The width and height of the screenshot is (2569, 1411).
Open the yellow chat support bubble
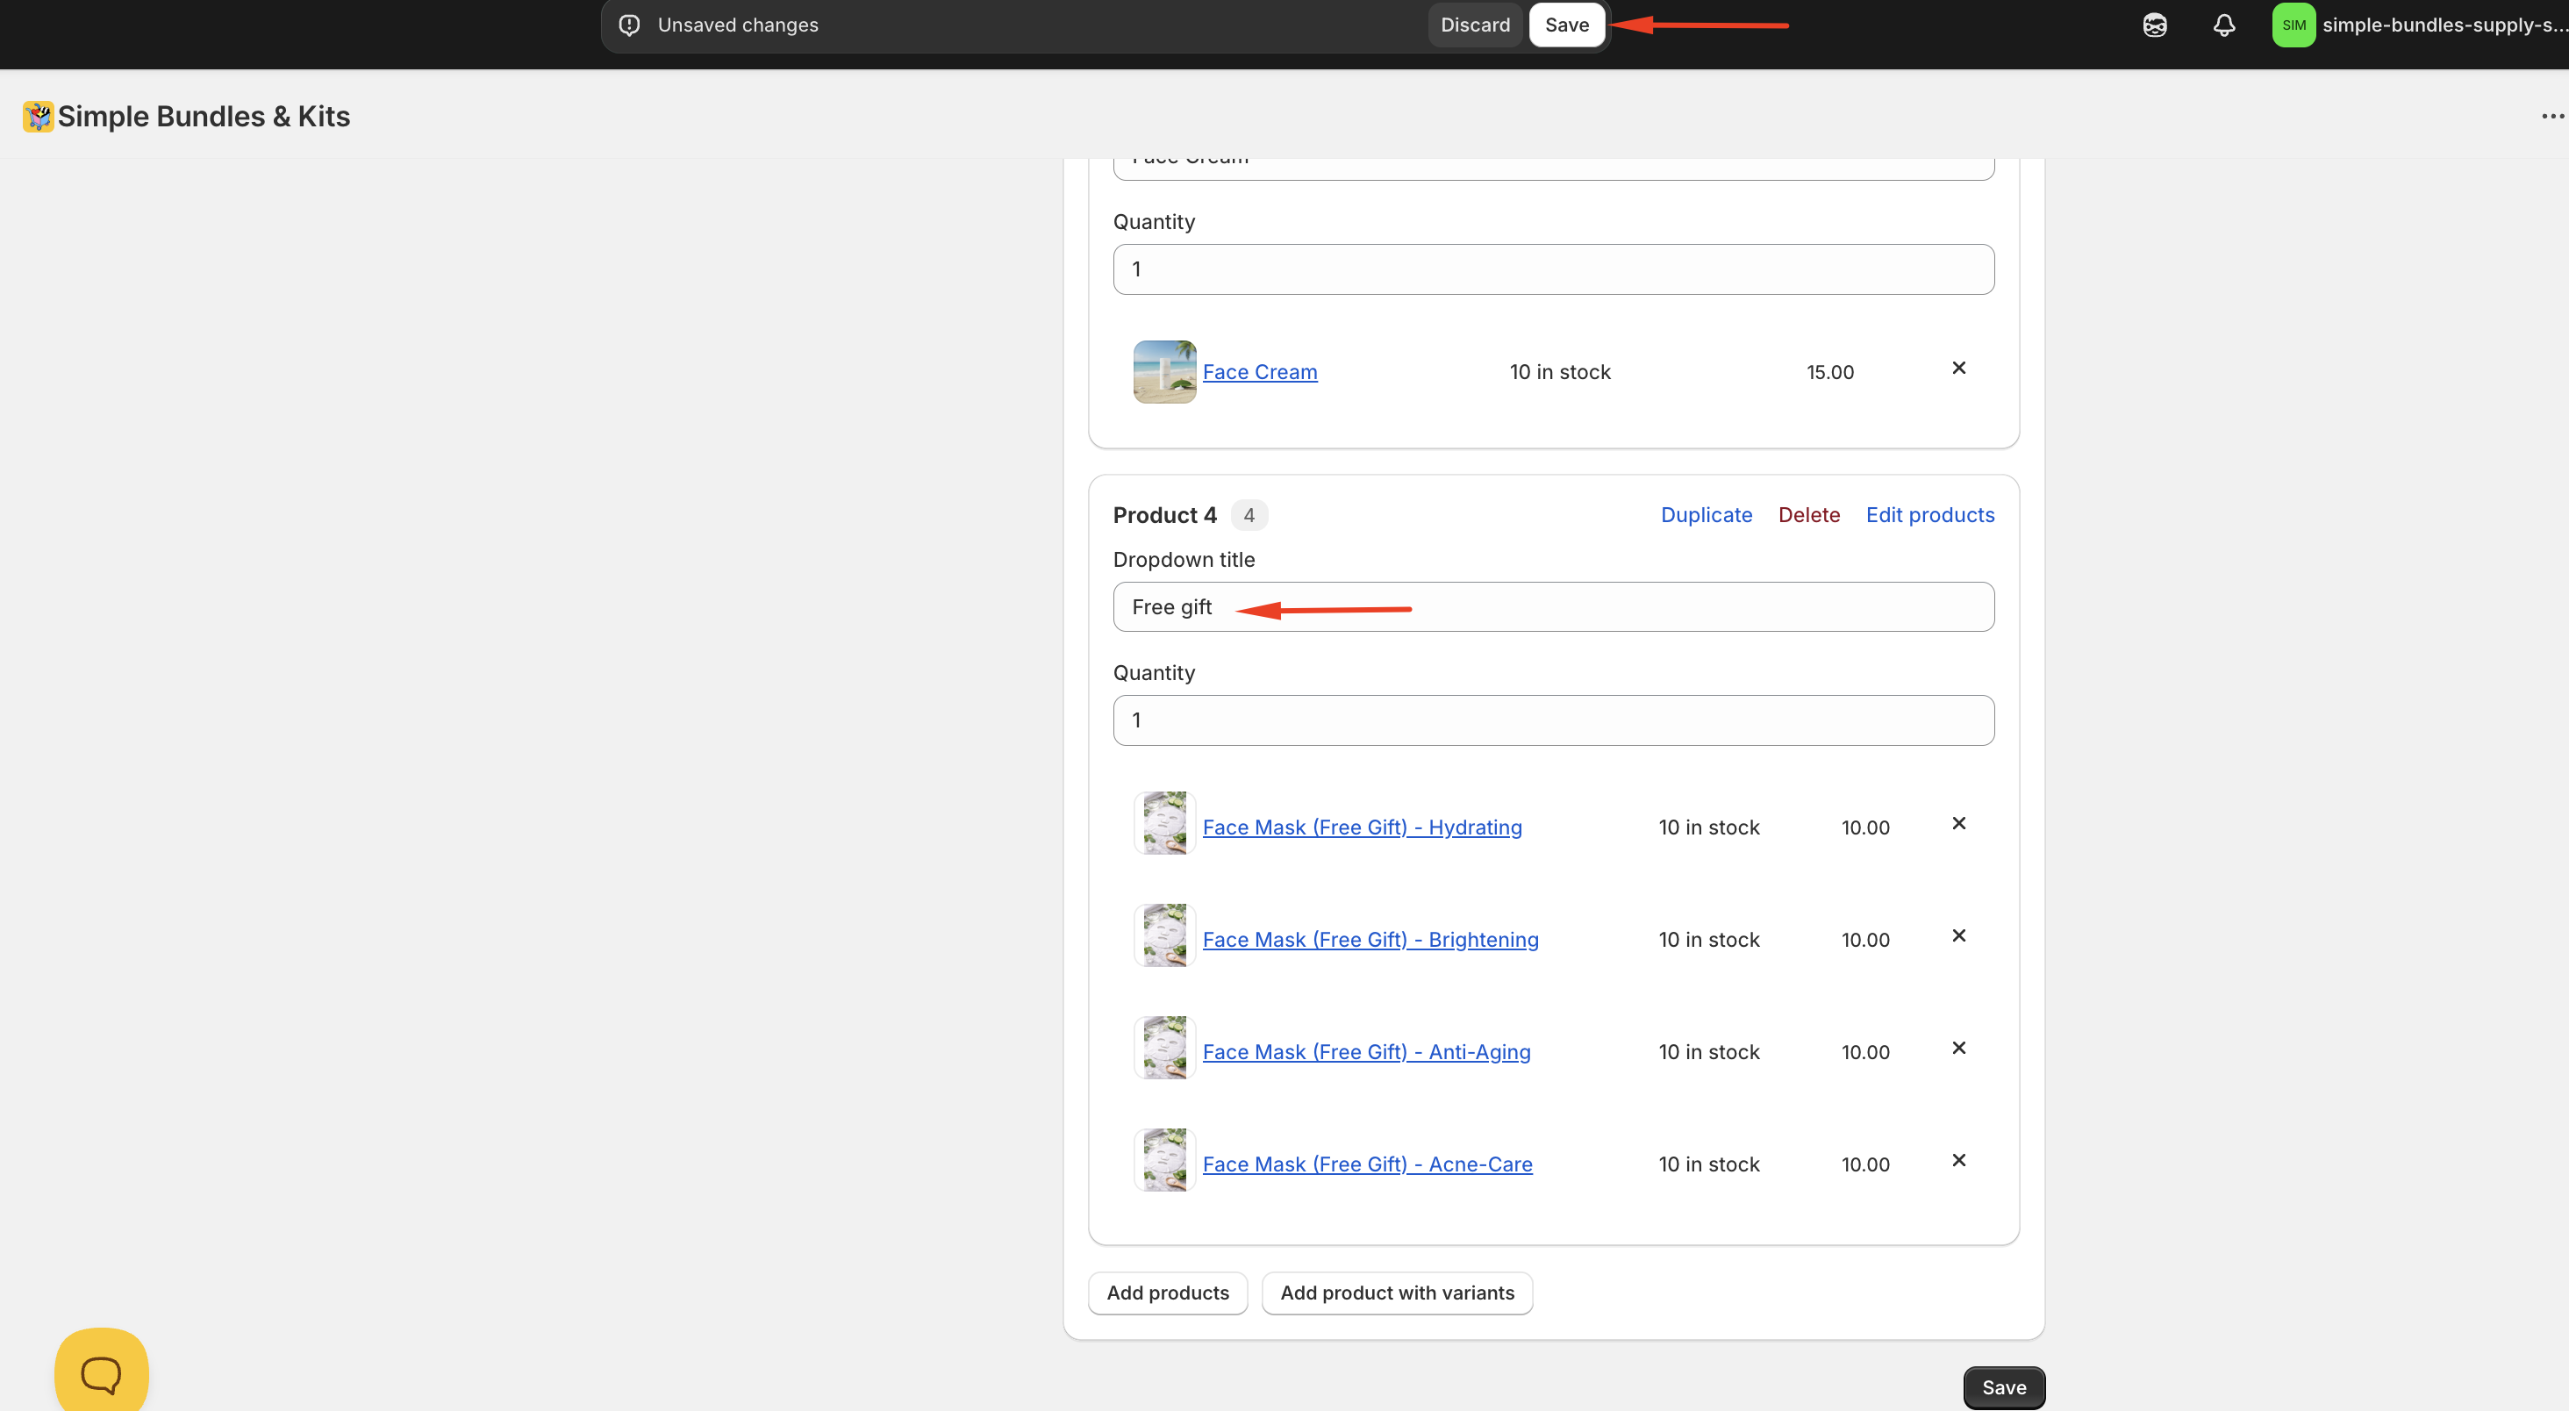[x=102, y=1373]
